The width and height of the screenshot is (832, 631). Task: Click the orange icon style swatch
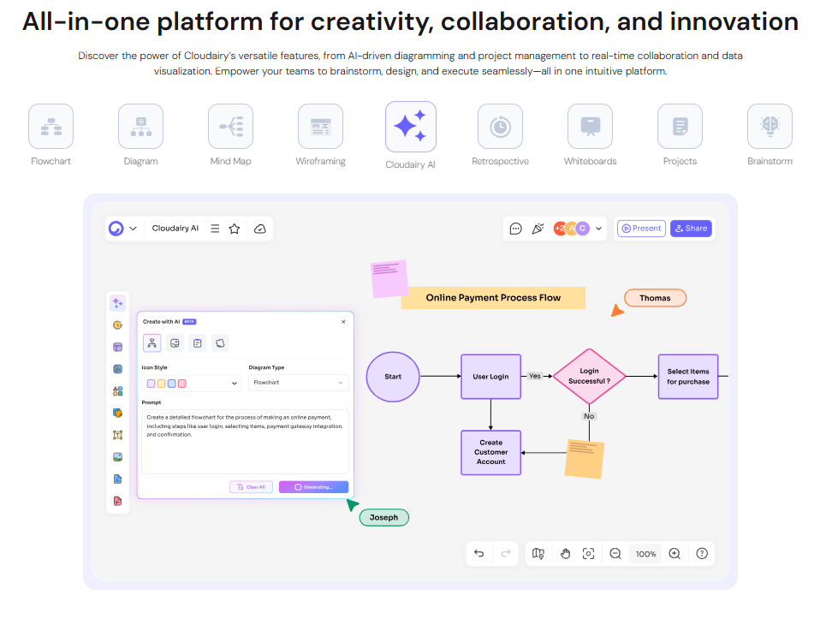161,384
